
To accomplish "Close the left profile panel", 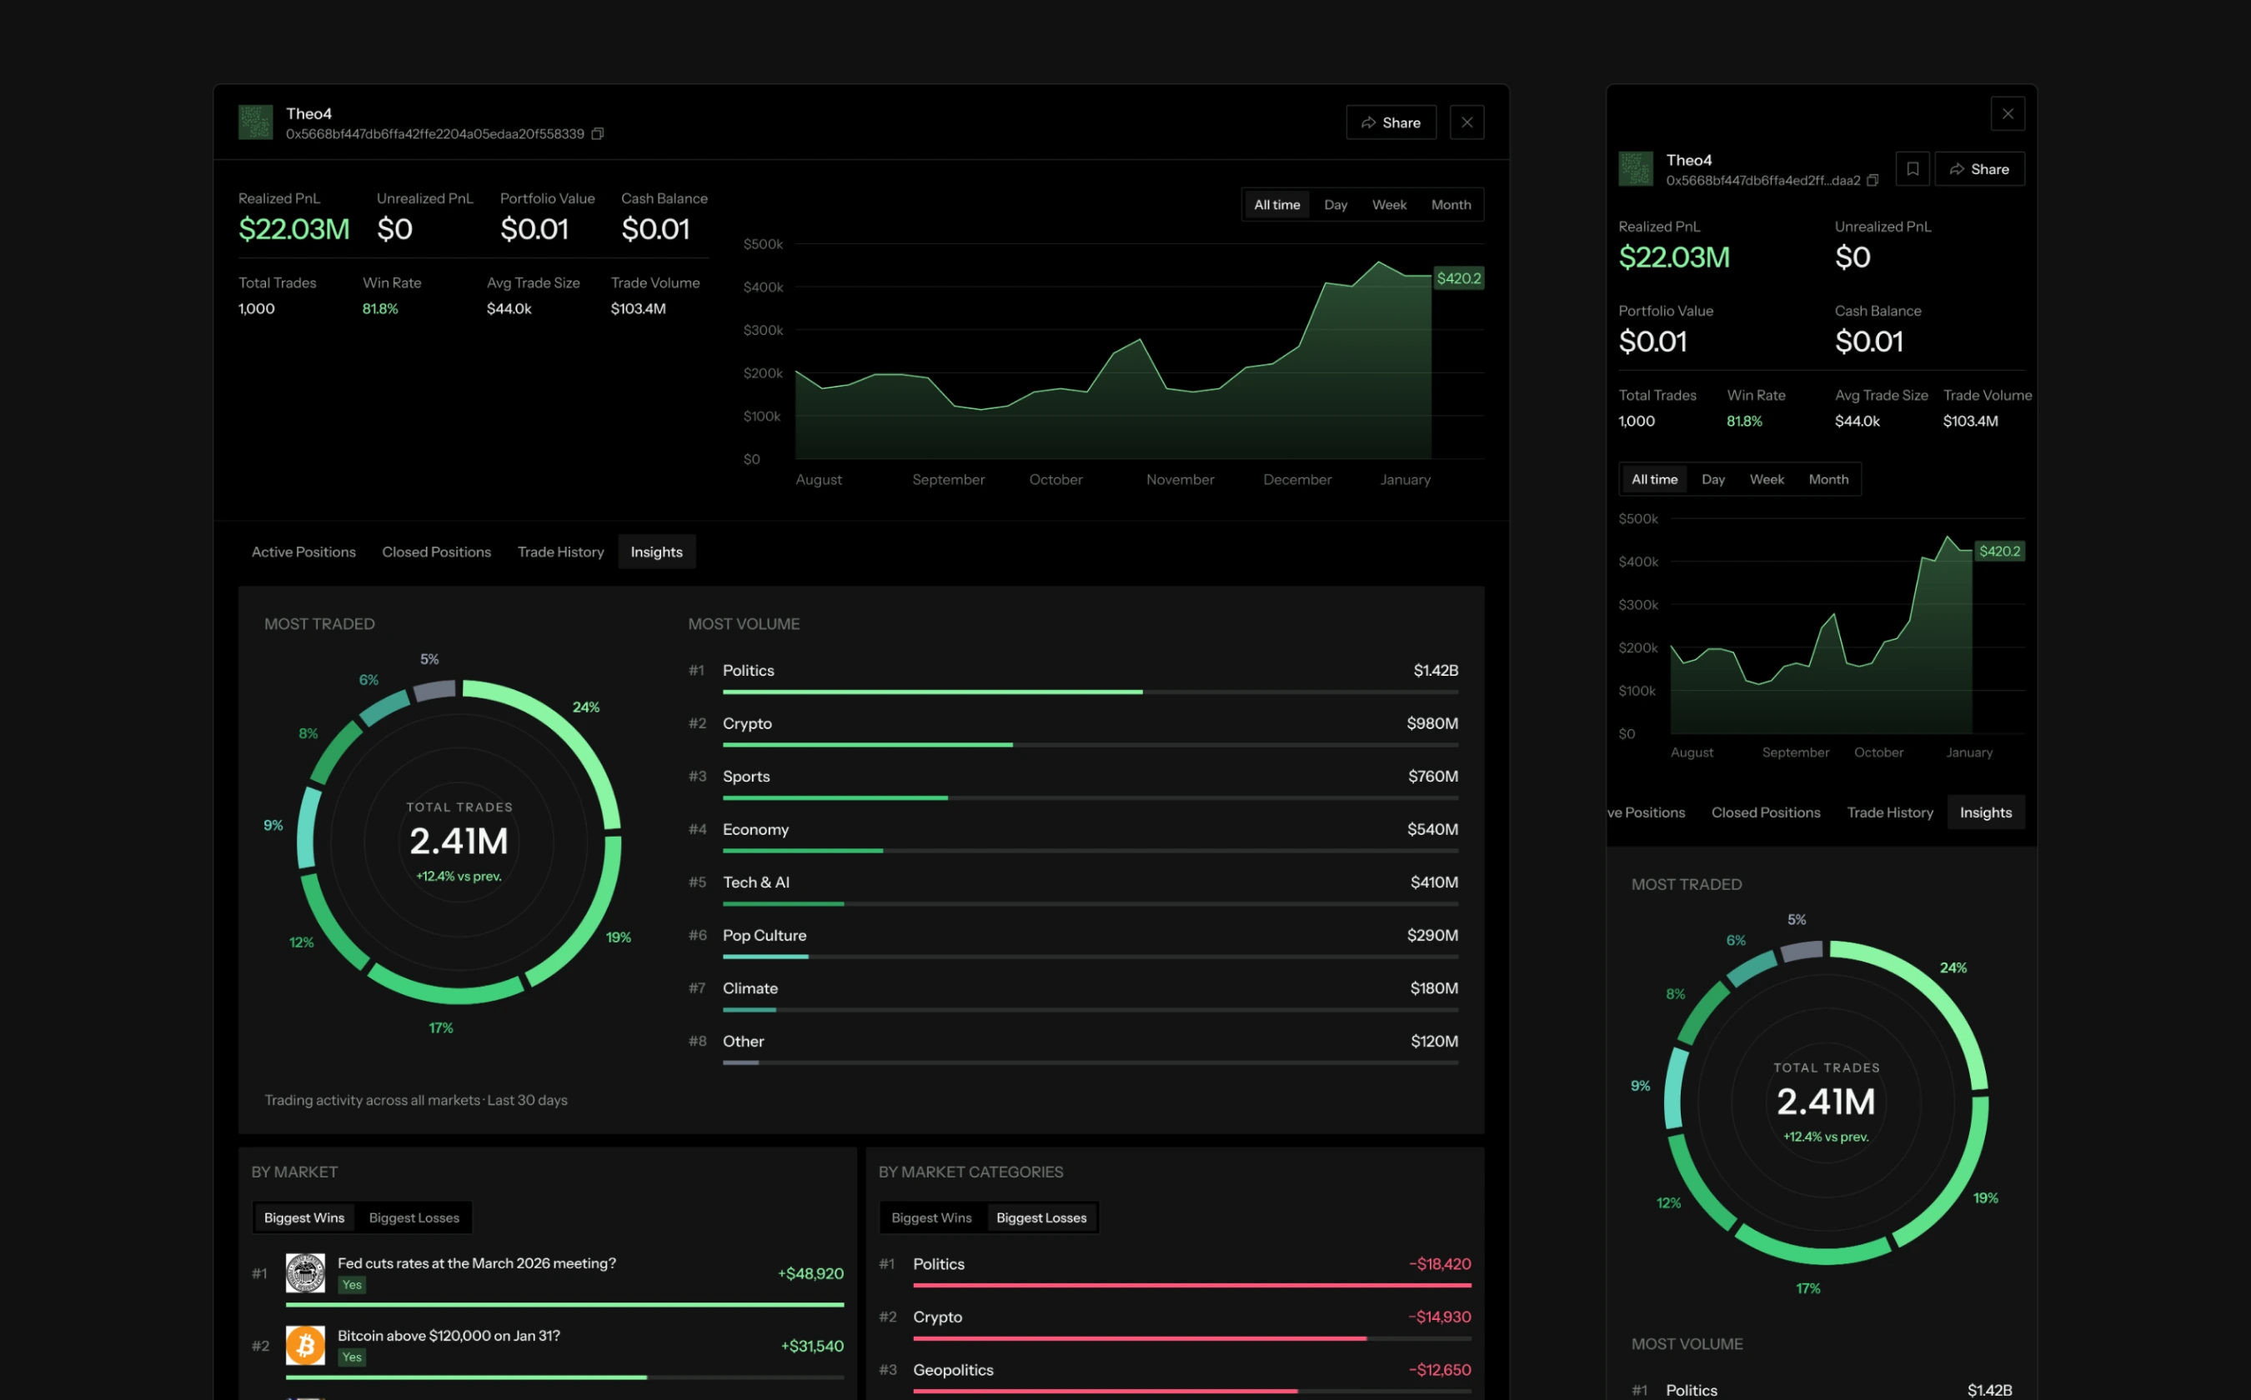I will point(1466,122).
